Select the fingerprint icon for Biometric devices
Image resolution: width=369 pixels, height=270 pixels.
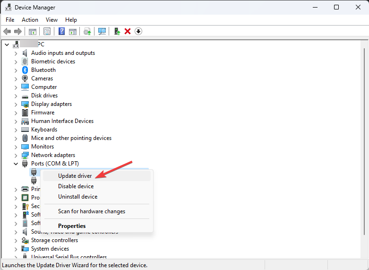pos(25,61)
